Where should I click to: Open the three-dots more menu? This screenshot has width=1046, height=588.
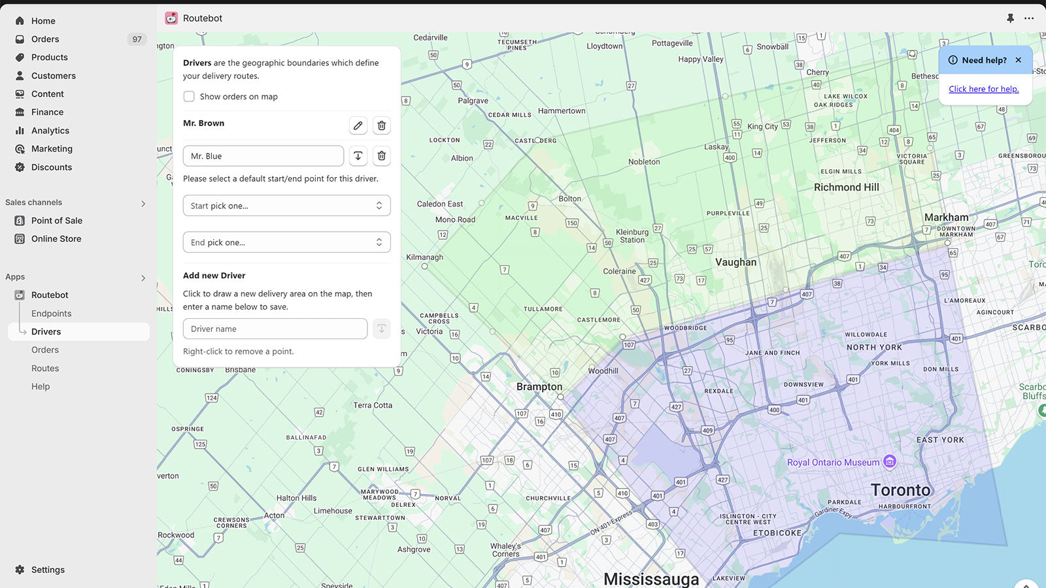tap(1029, 18)
